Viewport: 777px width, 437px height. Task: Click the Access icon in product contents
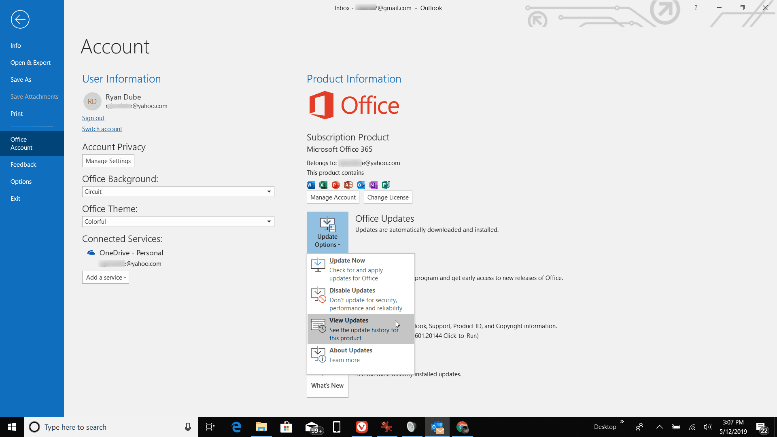coord(348,185)
